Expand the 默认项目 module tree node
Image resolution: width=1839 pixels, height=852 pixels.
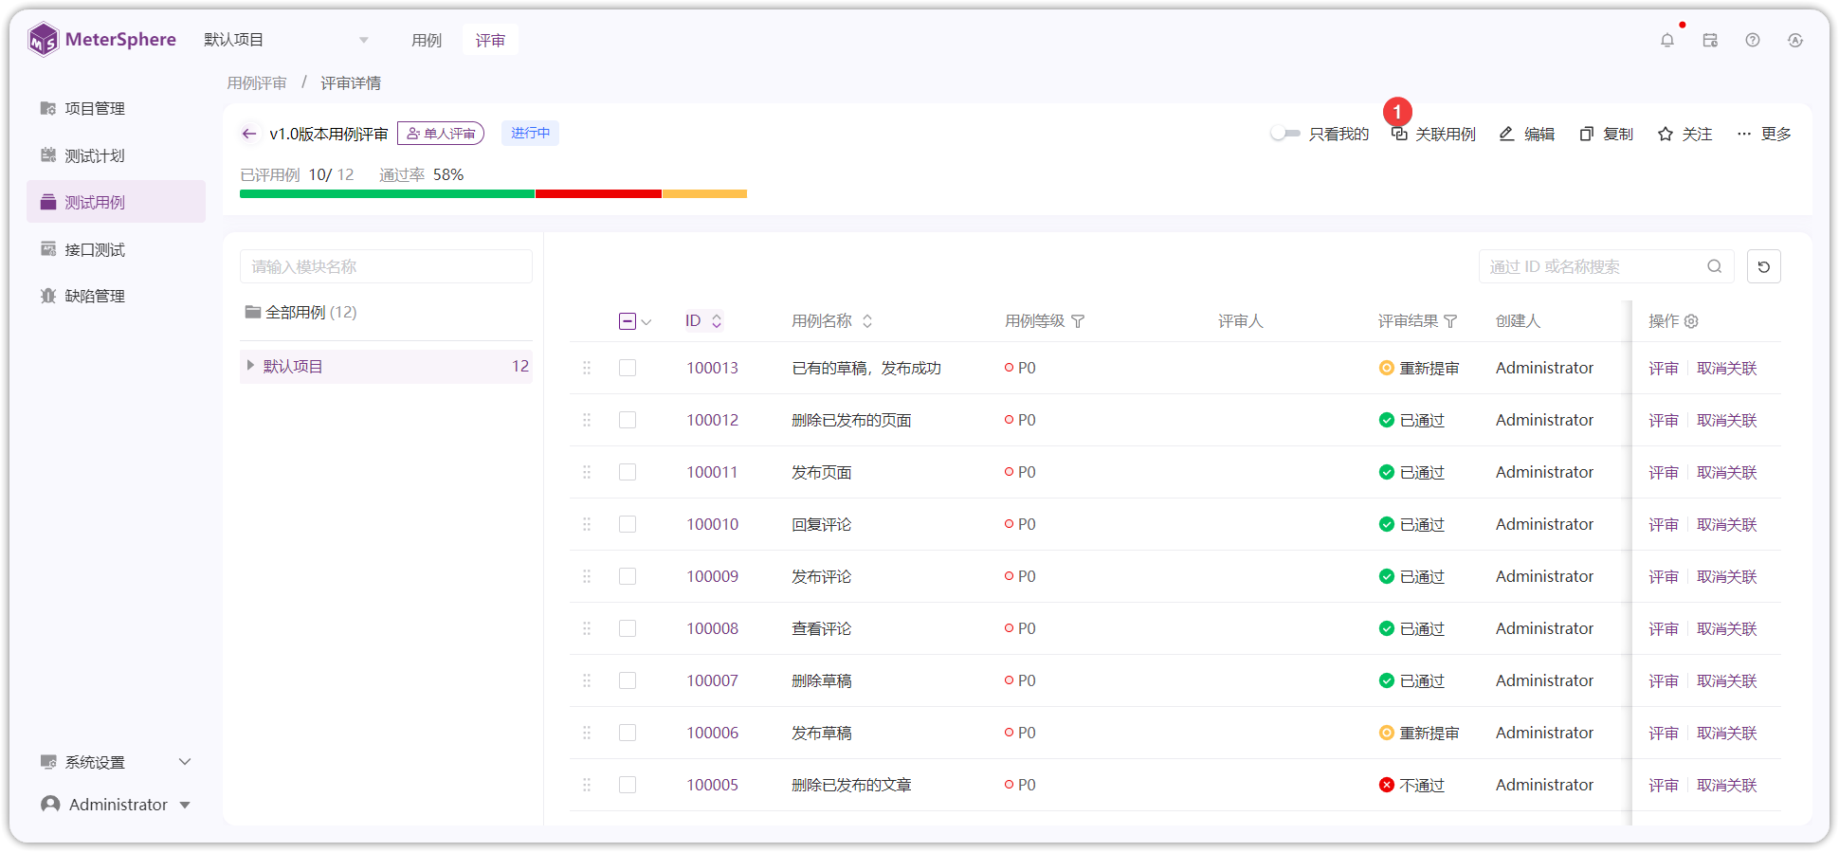pos(250,366)
